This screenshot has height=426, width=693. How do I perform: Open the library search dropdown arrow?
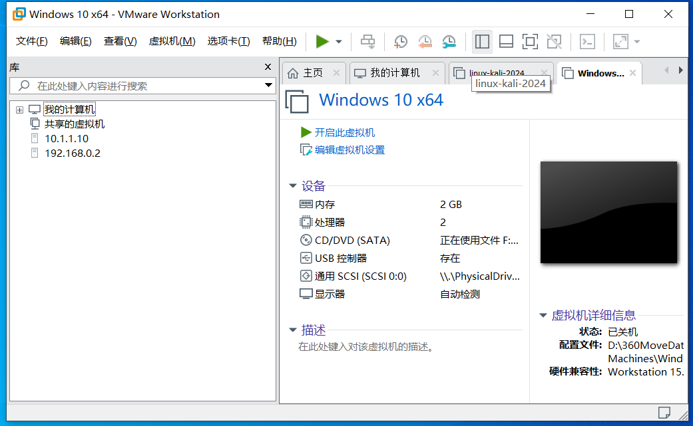(268, 85)
